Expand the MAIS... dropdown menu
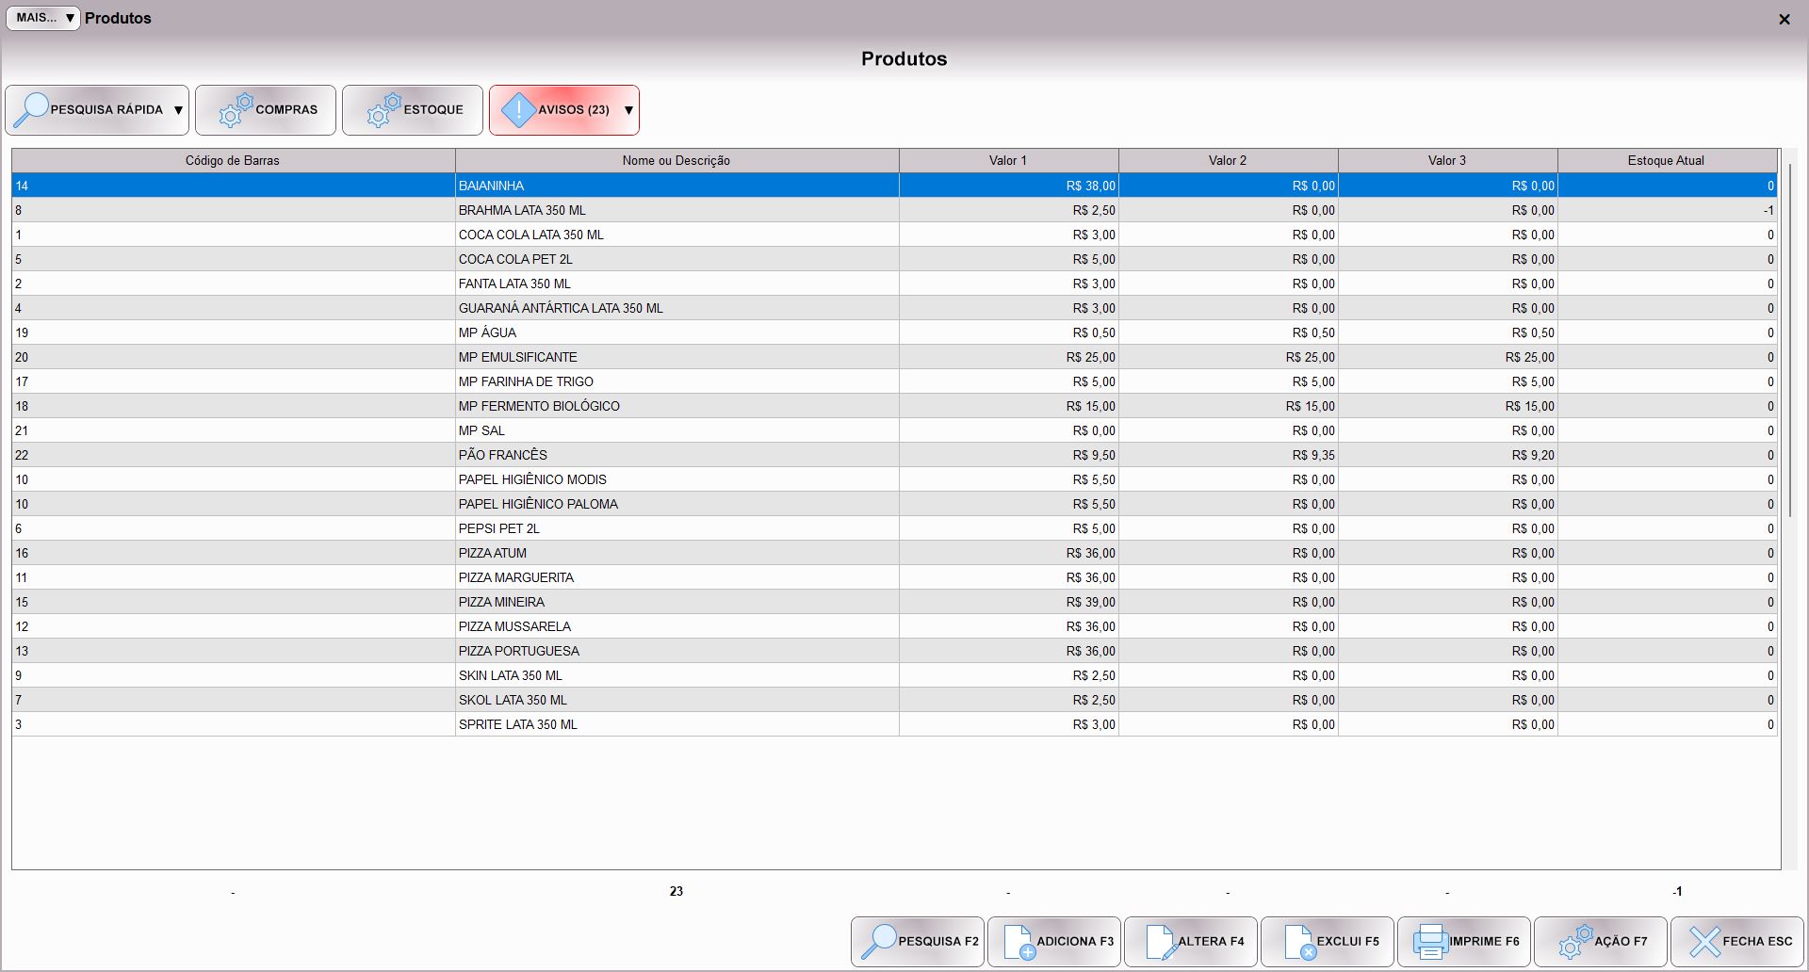The height and width of the screenshot is (972, 1809). click(x=43, y=18)
